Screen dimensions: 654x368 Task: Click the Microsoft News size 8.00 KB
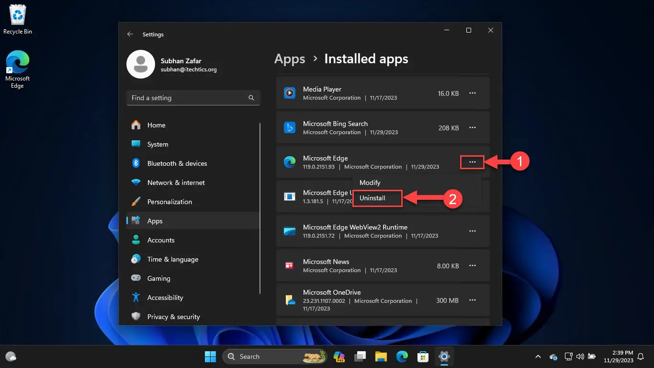[448, 266]
